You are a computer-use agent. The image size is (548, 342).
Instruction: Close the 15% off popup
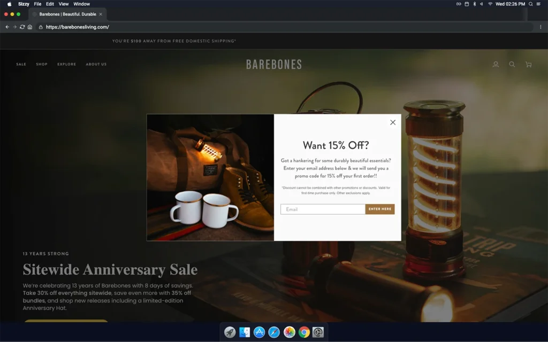coord(393,122)
